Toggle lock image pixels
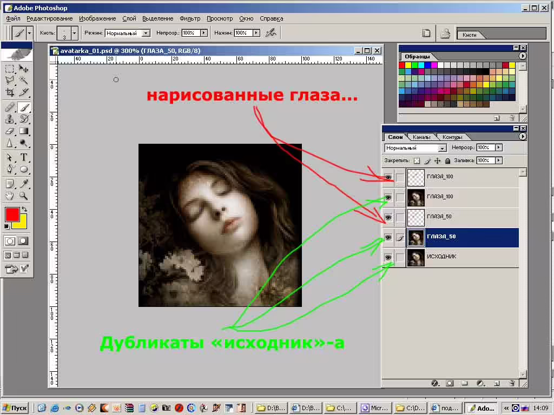 click(x=427, y=161)
